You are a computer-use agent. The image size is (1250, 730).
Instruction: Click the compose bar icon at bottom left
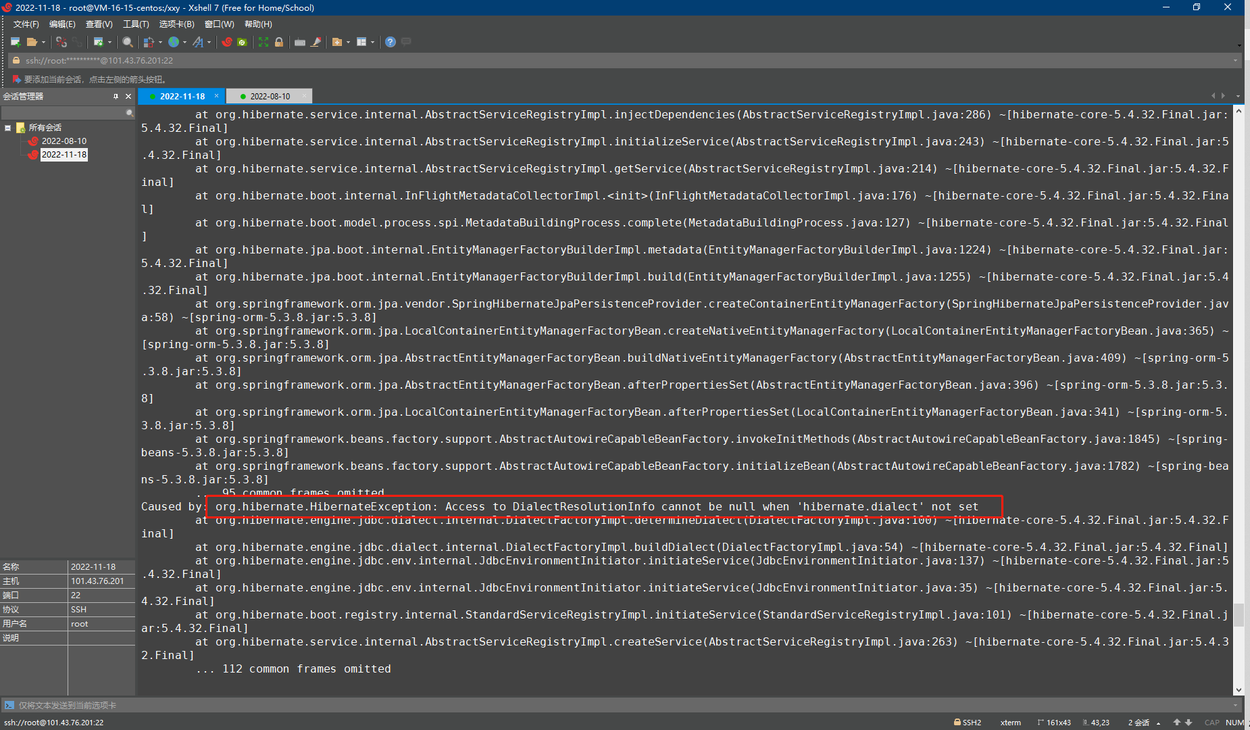9,705
